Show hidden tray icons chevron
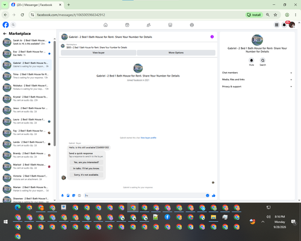 click(262, 222)
